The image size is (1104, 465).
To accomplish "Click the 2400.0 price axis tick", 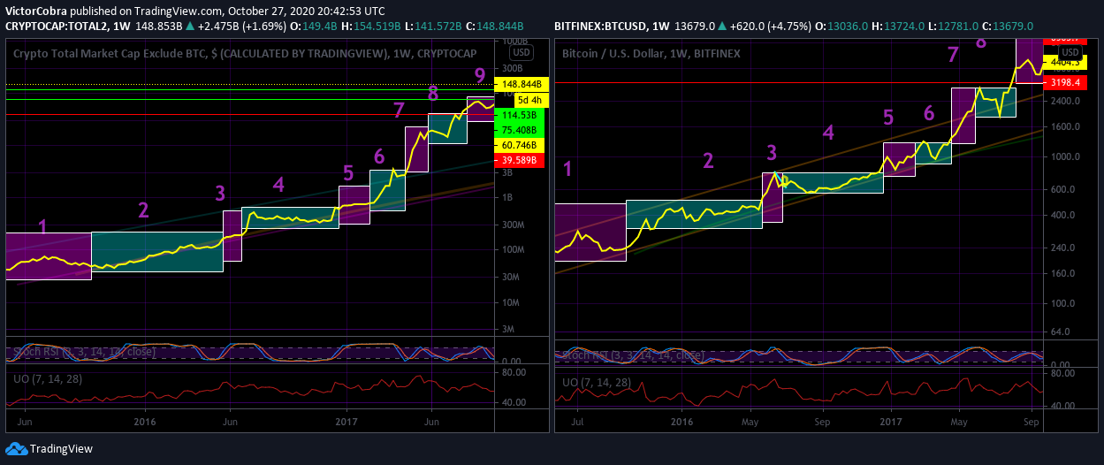I will pyautogui.click(x=1062, y=101).
